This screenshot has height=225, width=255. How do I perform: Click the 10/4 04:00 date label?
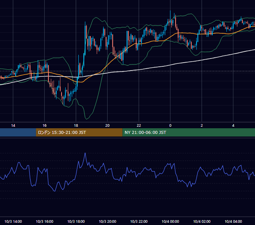tap(233, 221)
